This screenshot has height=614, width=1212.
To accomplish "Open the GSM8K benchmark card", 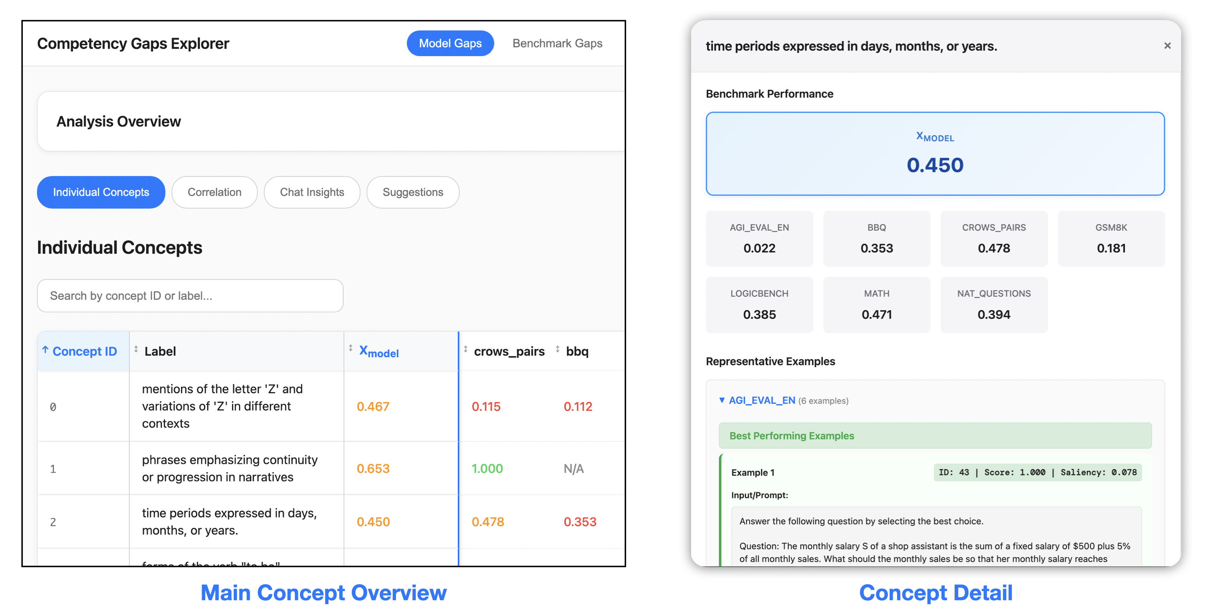I will (x=1111, y=238).
